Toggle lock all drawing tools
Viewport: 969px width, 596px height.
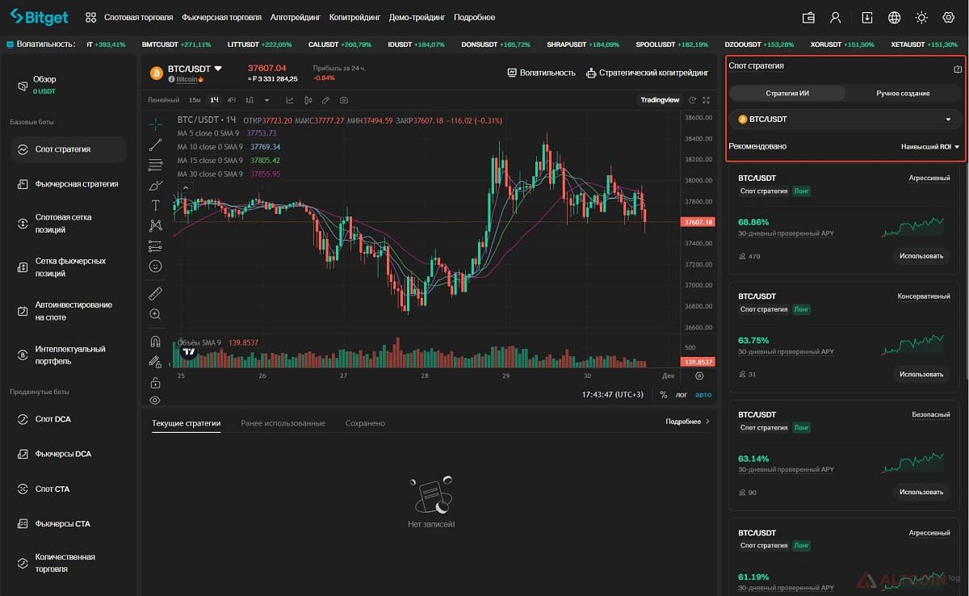(x=156, y=382)
